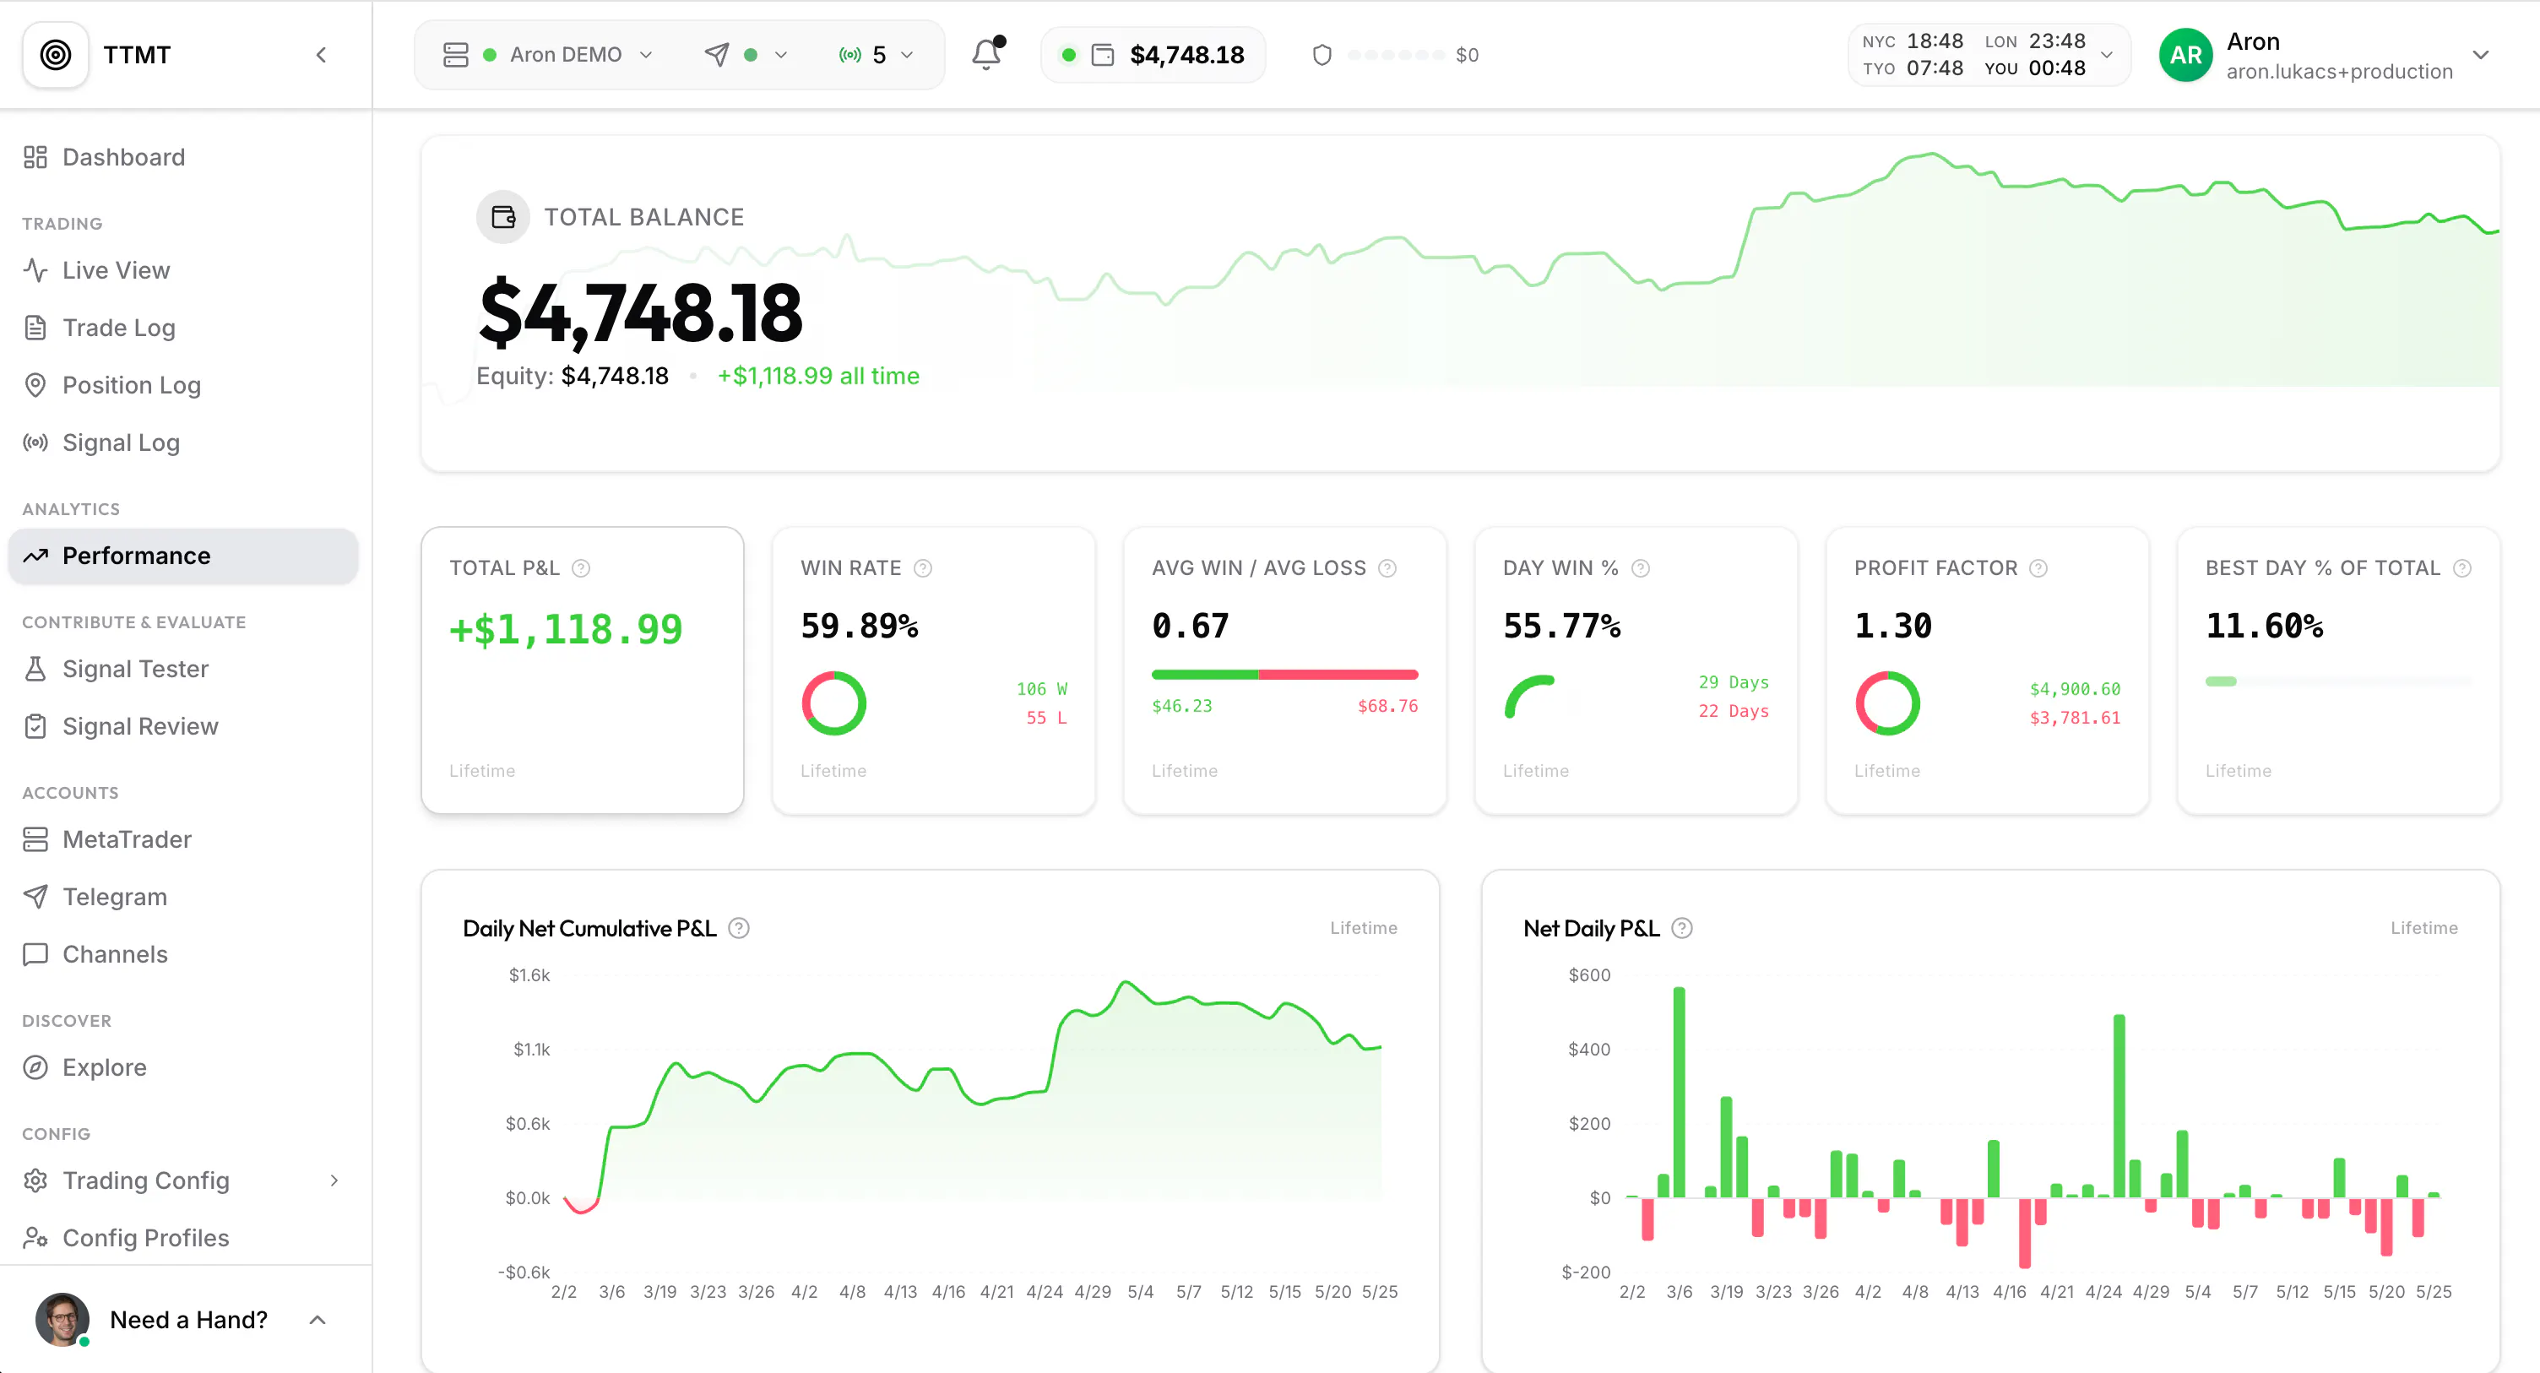Click the shield icon next to $0

point(1322,55)
